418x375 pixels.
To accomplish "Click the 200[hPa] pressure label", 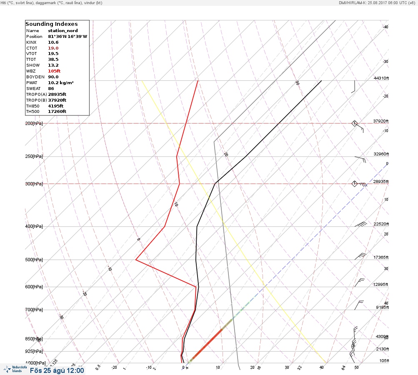I will click(x=34, y=123).
